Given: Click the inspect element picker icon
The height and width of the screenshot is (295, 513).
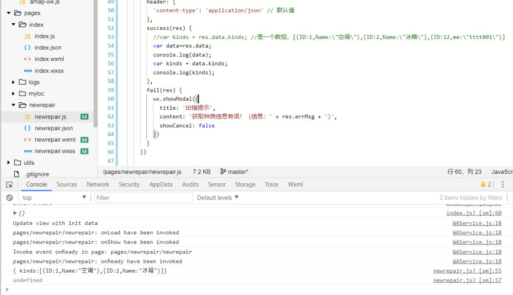Looking at the screenshot, I should pyautogui.click(x=9, y=185).
